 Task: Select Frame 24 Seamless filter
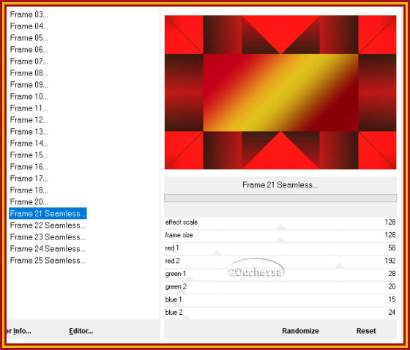[48, 248]
